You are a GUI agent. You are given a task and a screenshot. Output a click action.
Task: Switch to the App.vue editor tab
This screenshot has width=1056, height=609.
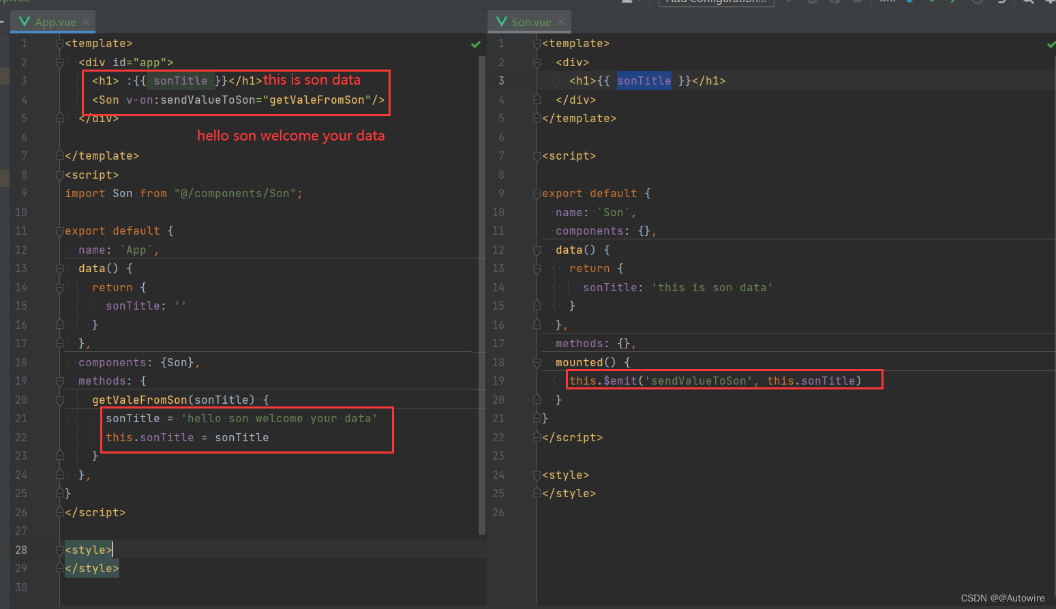click(x=52, y=22)
